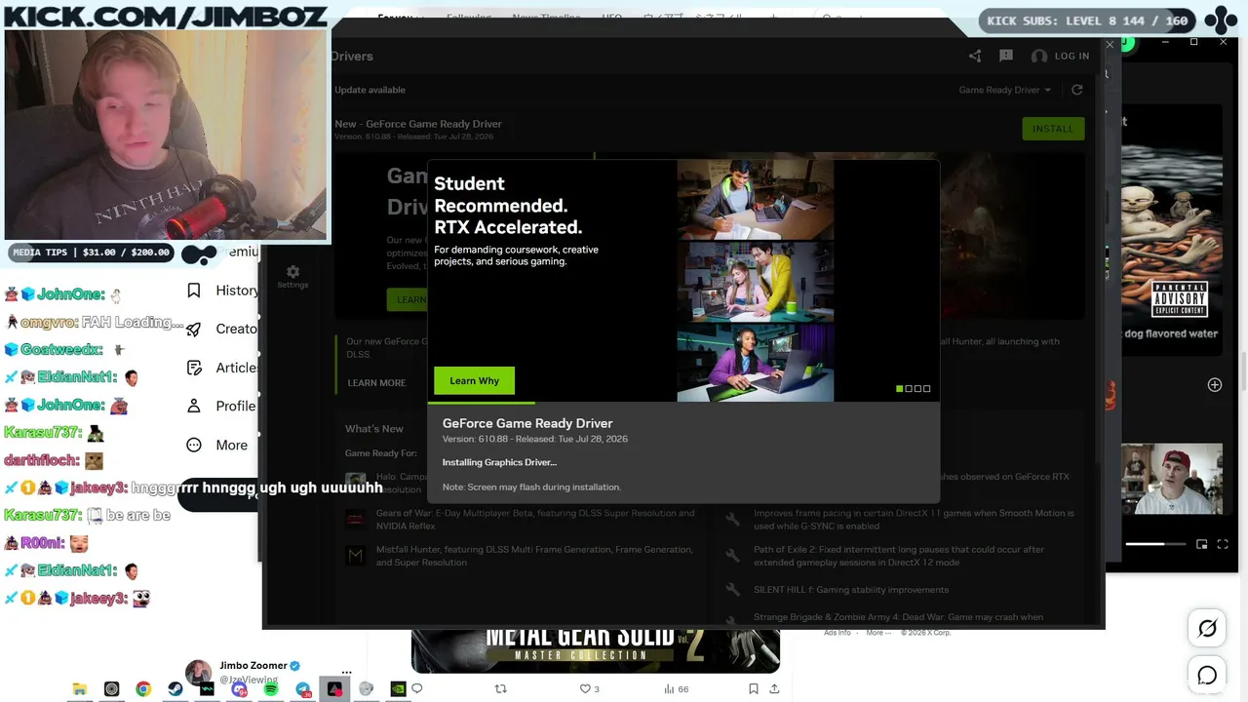The height and width of the screenshot is (702, 1248).
Task: Open Articles in the X sidebar
Action: point(237,368)
